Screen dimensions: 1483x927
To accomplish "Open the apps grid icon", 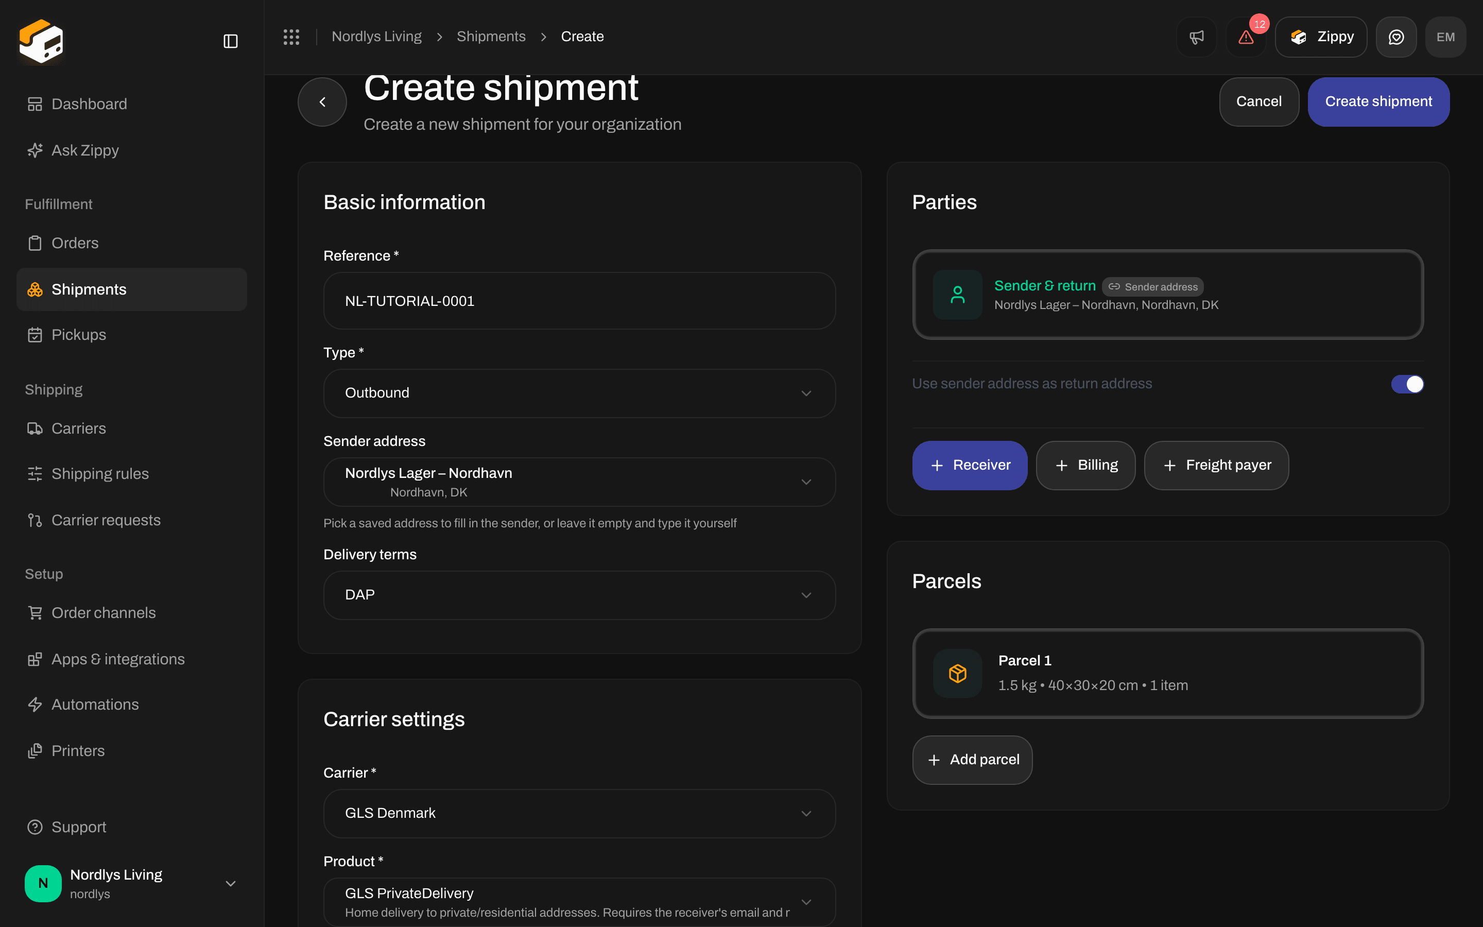I will pyautogui.click(x=291, y=37).
